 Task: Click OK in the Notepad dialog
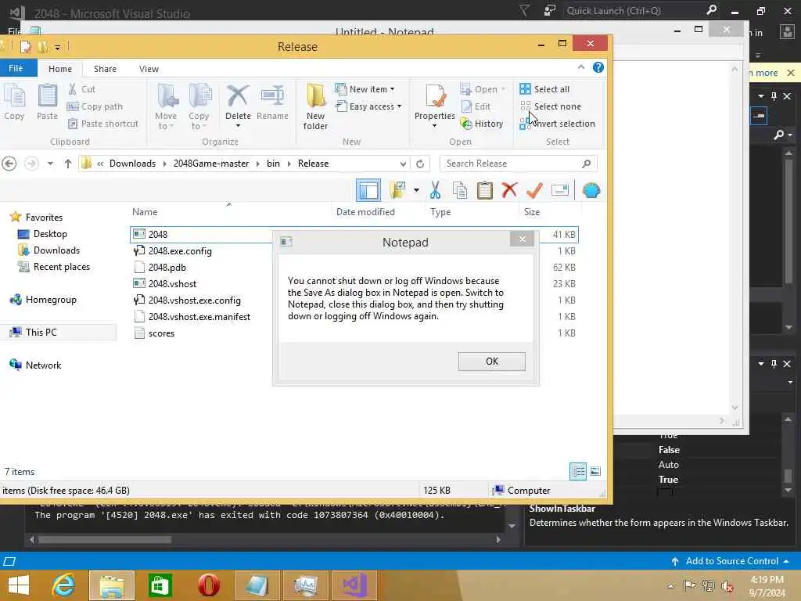[491, 362]
